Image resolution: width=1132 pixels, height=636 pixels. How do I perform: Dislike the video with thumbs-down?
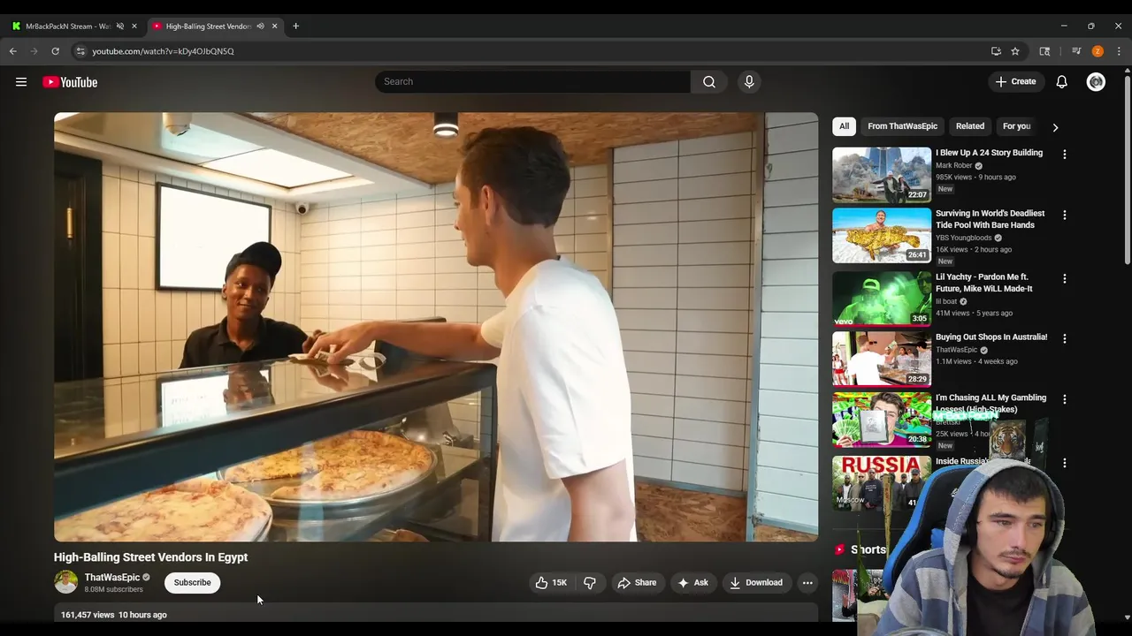click(590, 583)
